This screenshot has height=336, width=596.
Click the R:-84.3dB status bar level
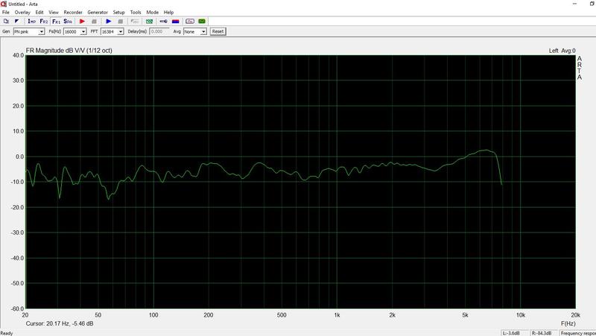(x=544, y=333)
